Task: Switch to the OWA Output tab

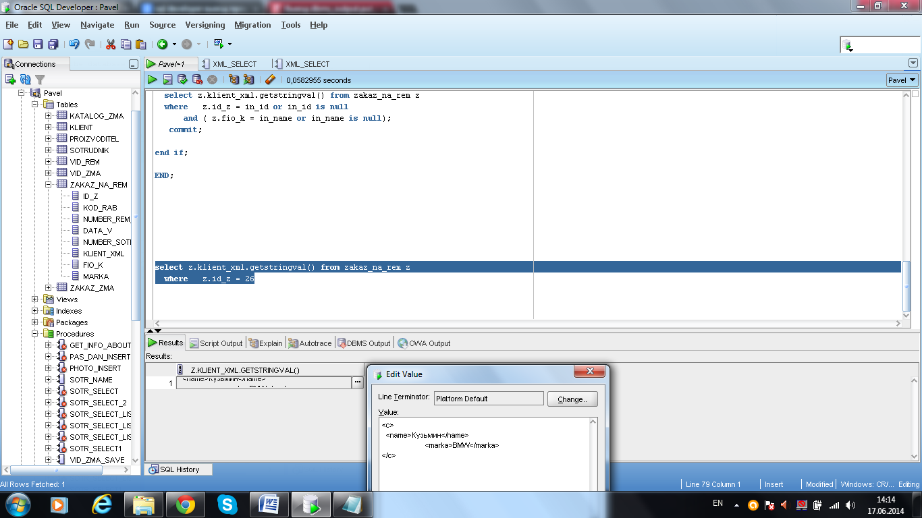Action: point(423,343)
